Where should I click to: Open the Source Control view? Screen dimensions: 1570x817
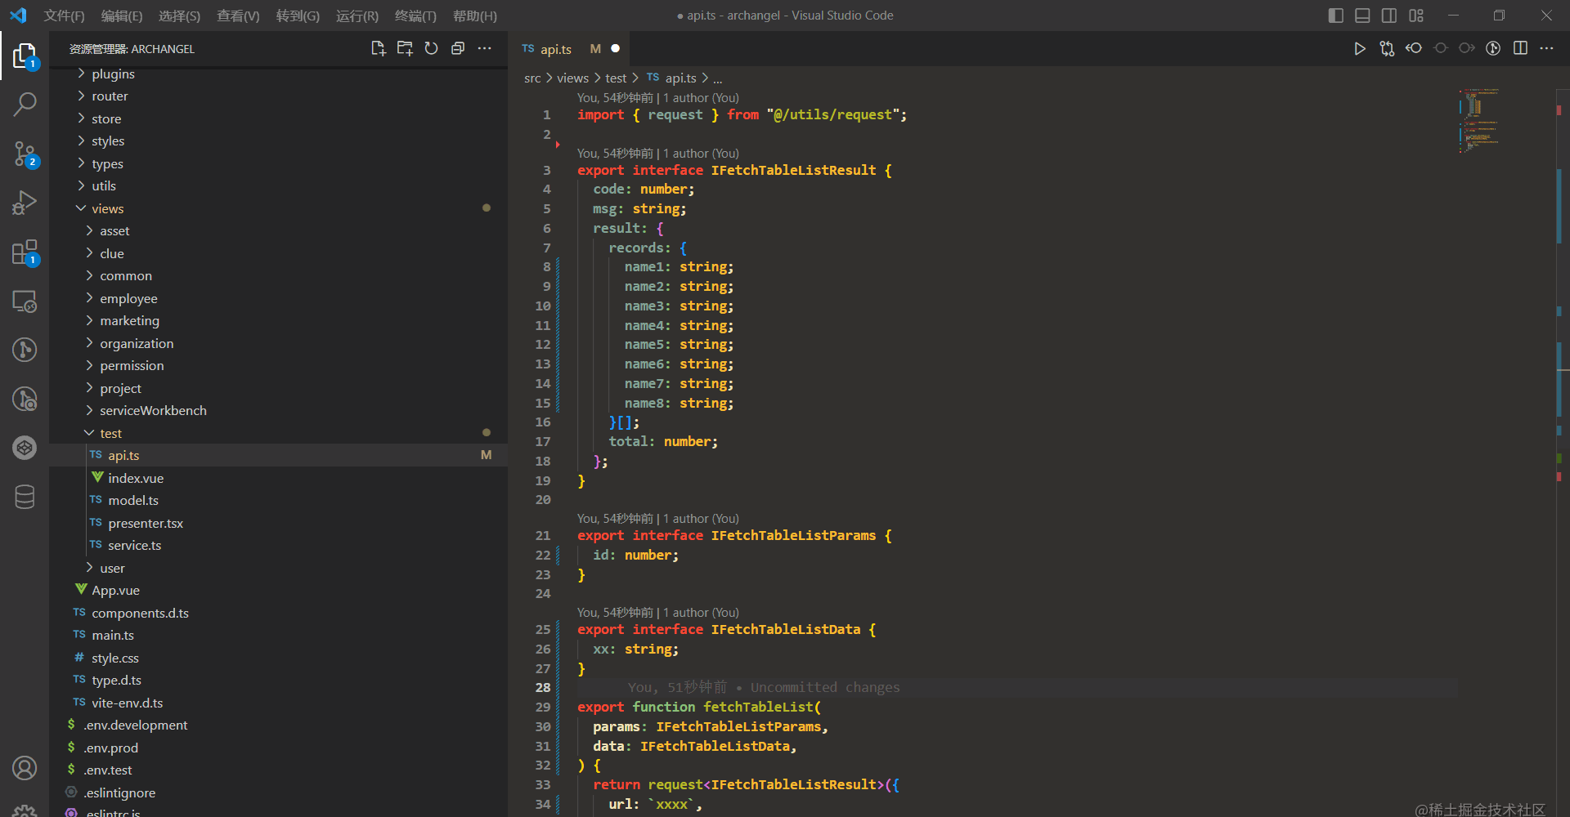(25, 154)
